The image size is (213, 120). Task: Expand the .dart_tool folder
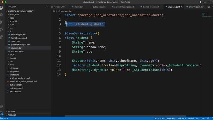[x=14, y=15]
